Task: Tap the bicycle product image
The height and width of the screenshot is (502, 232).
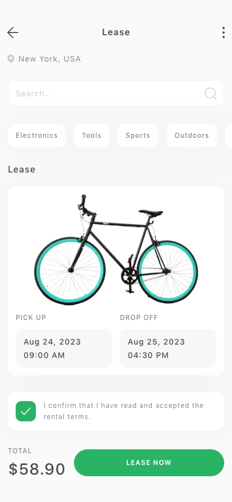Action: pos(116,250)
